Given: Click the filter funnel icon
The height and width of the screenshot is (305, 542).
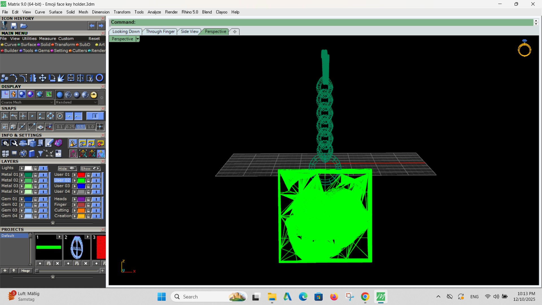Looking at the screenshot, I should point(40,154).
